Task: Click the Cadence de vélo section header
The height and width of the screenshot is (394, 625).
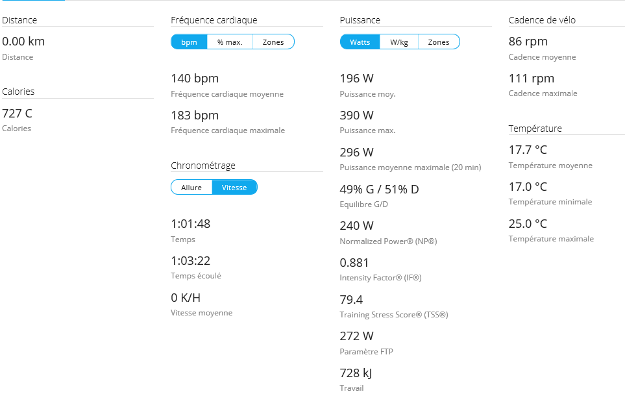Action: 542,20
